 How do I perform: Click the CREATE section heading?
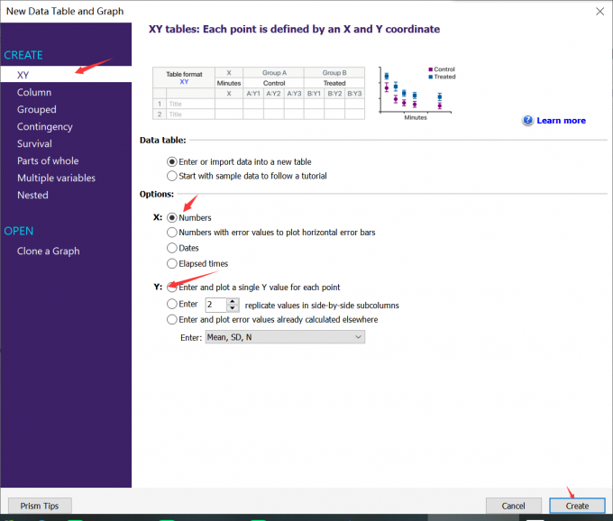[x=23, y=55]
